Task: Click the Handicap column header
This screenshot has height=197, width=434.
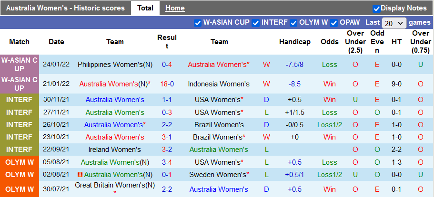Action: (295, 42)
